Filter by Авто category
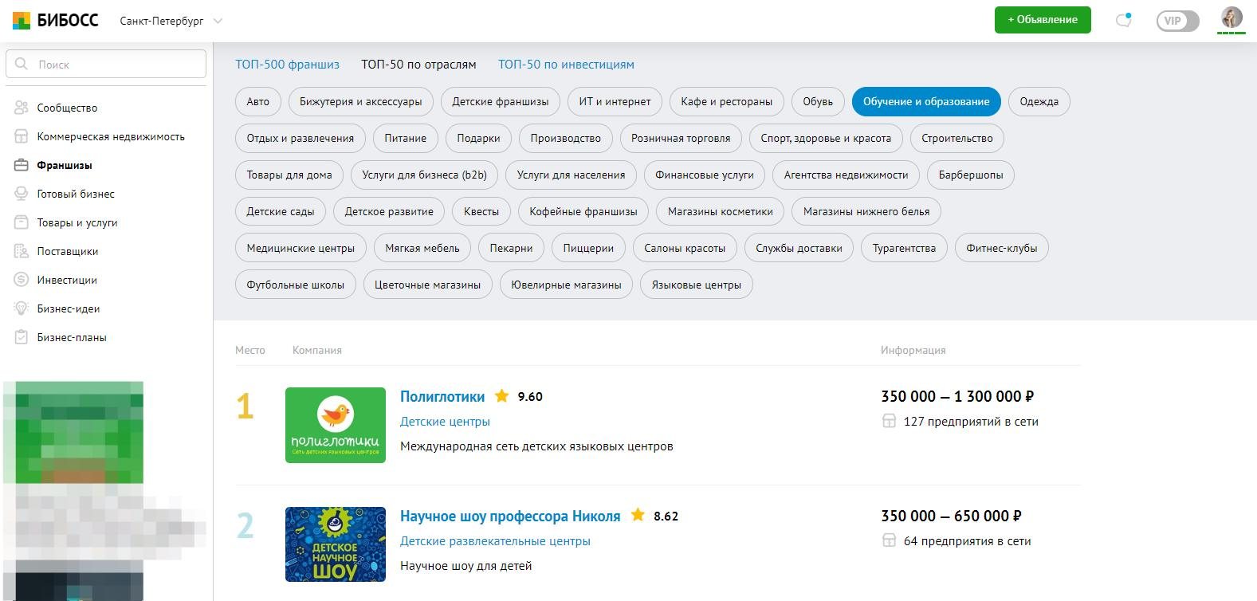This screenshot has height=601, width=1257. click(x=258, y=101)
